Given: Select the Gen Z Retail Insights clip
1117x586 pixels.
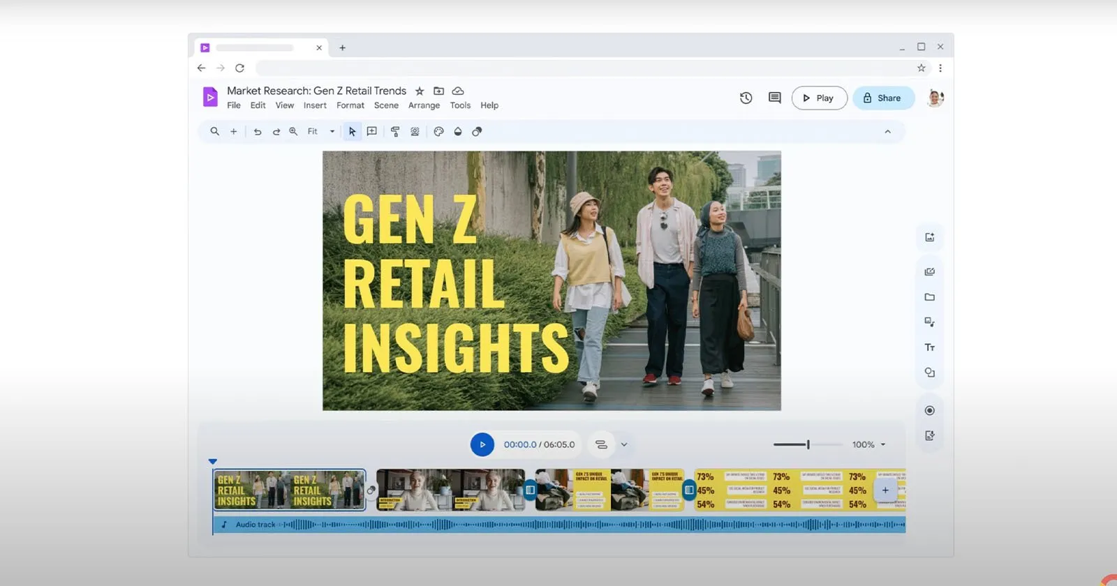Looking at the screenshot, I should [x=289, y=490].
